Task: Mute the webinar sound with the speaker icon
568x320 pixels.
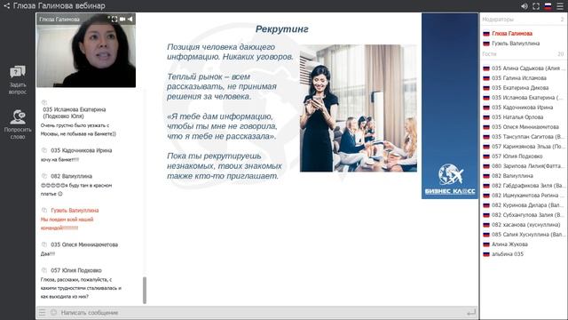Action: (525, 6)
